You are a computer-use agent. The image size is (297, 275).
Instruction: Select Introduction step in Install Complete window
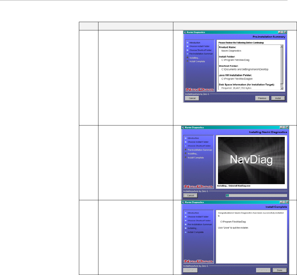coord(193,213)
